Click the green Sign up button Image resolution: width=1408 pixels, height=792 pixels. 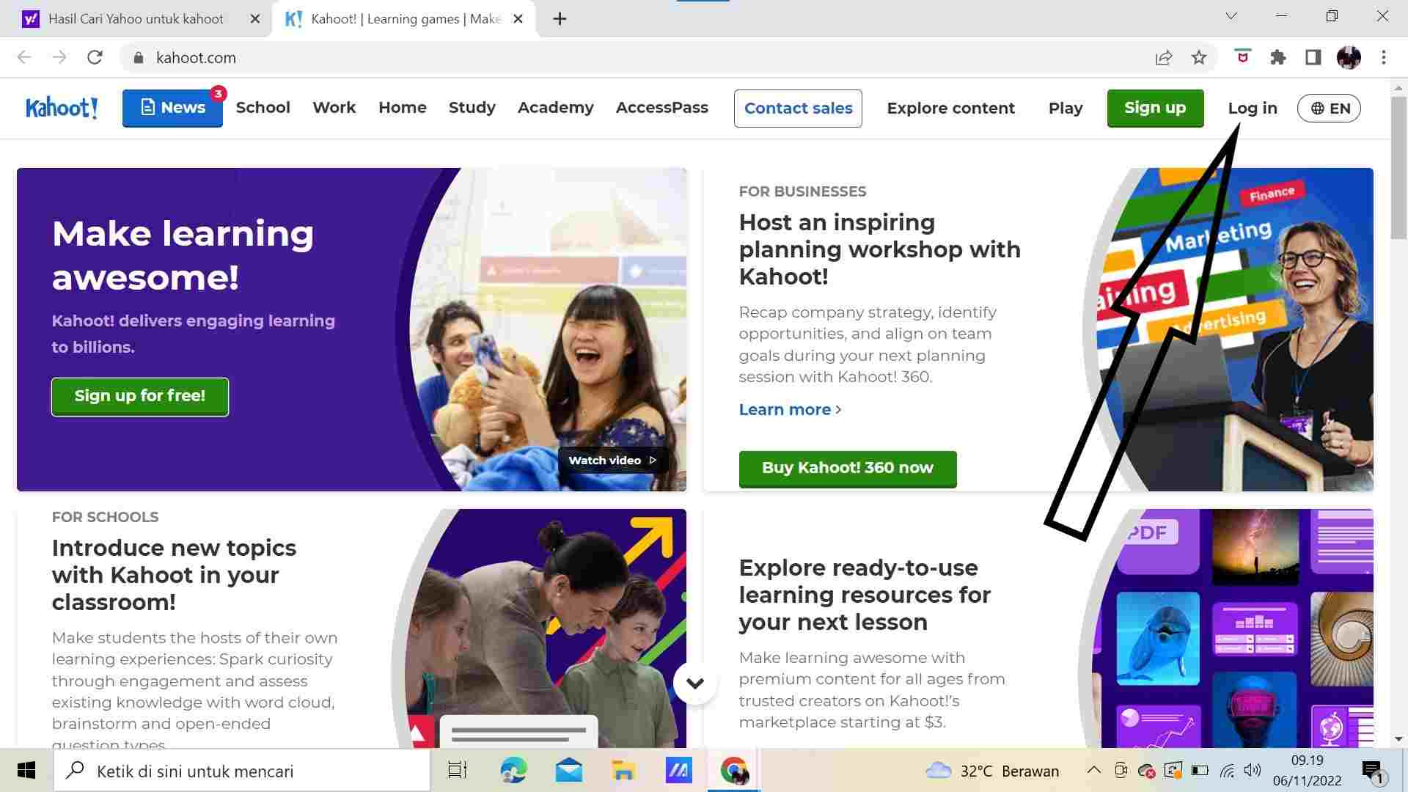point(1155,108)
